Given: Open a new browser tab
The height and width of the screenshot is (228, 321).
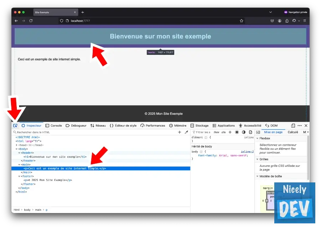Looking at the screenshot, I should [82, 12].
